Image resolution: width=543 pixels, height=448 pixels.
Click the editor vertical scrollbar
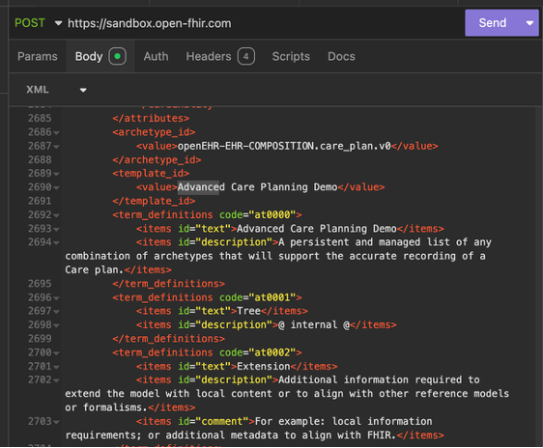coord(538,277)
